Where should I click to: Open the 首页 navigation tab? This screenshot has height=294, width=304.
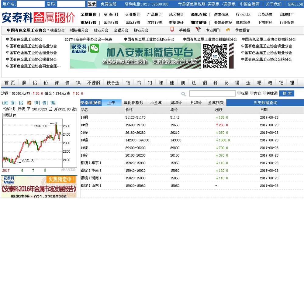point(10,83)
